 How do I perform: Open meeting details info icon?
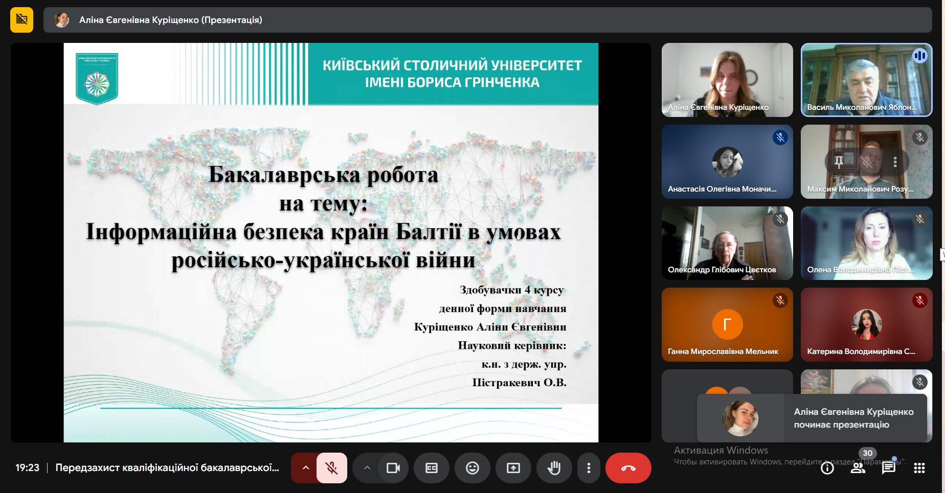click(827, 468)
